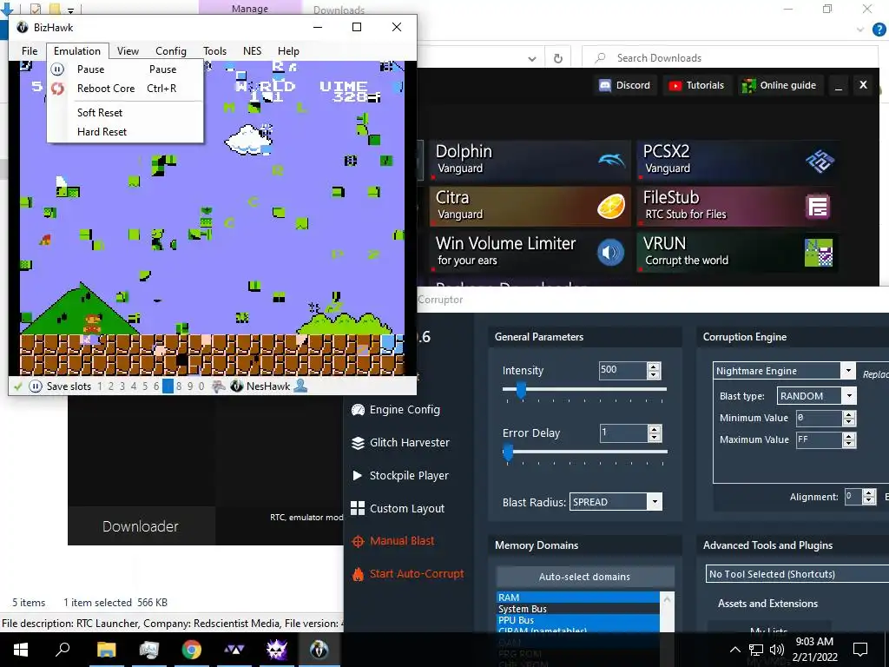Show hidden icons in system tray
The width and height of the screenshot is (889, 667).
pos(734,650)
